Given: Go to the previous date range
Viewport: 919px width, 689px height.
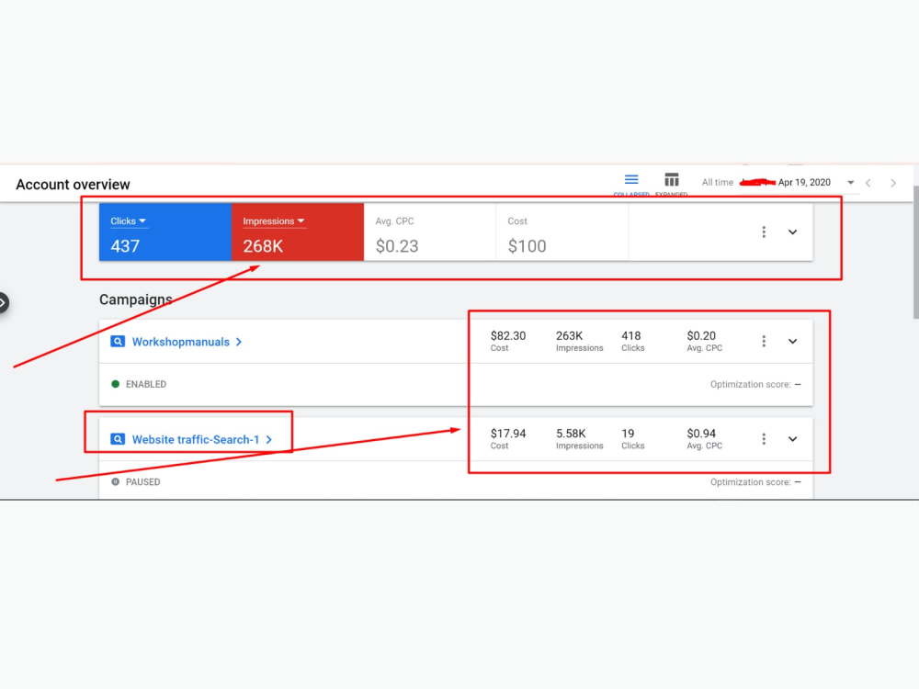Looking at the screenshot, I should [868, 183].
